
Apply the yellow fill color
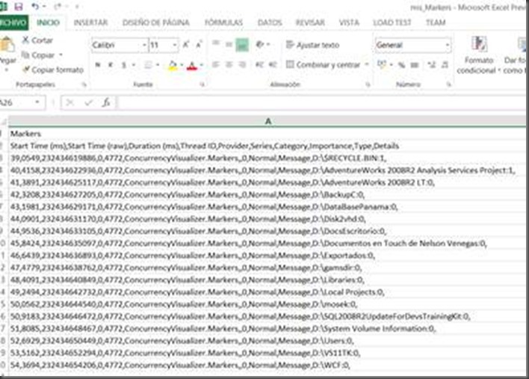click(173, 65)
